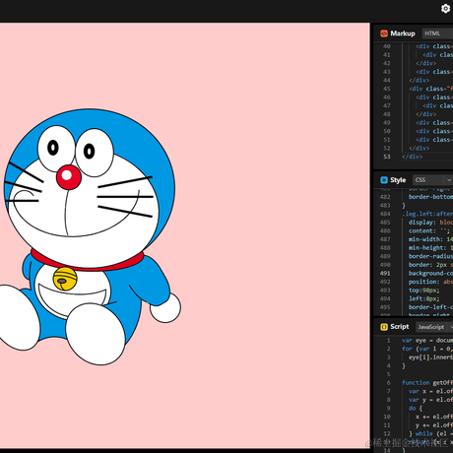Click line number 491 in Style gutter
This screenshot has width=453, height=453.
(x=385, y=273)
